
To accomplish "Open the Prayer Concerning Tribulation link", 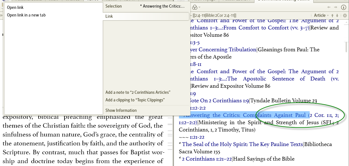I will point(223,49).
